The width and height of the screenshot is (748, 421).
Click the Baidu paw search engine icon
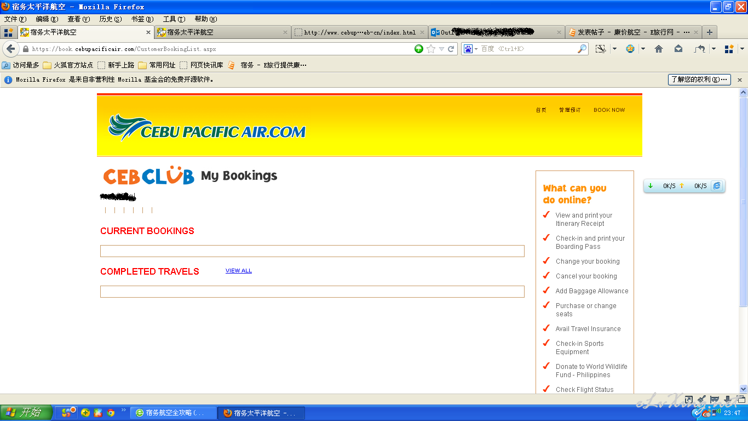(468, 49)
